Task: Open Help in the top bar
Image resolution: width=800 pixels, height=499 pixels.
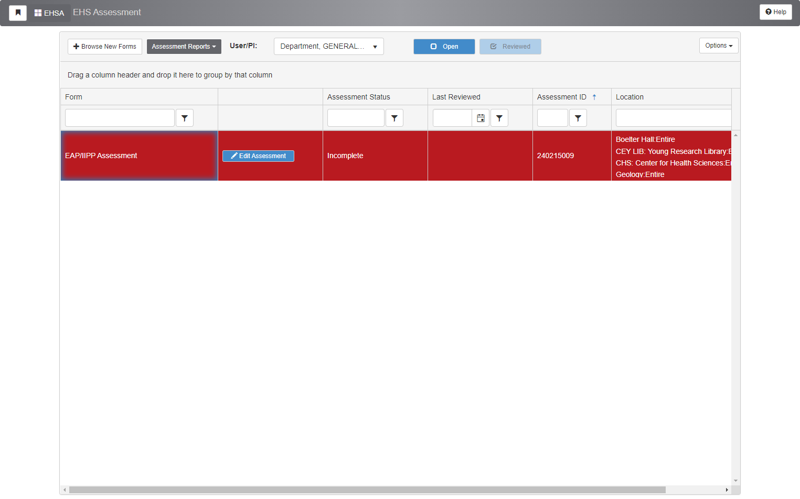Action: click(x=776, y=12)
